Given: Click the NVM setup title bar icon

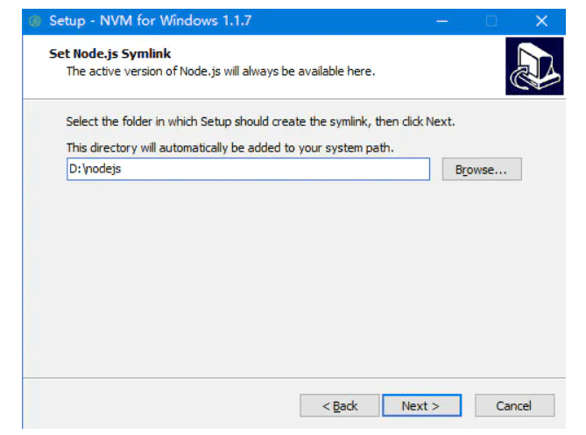Looking at the screenshot, I should [35, 21].
